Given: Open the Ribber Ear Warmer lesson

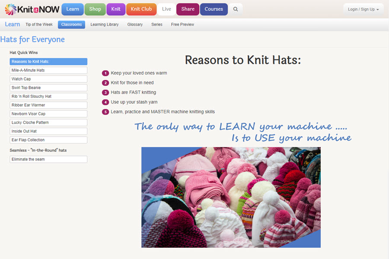Looking at the screenshot, I should click(x=48, y=105).
